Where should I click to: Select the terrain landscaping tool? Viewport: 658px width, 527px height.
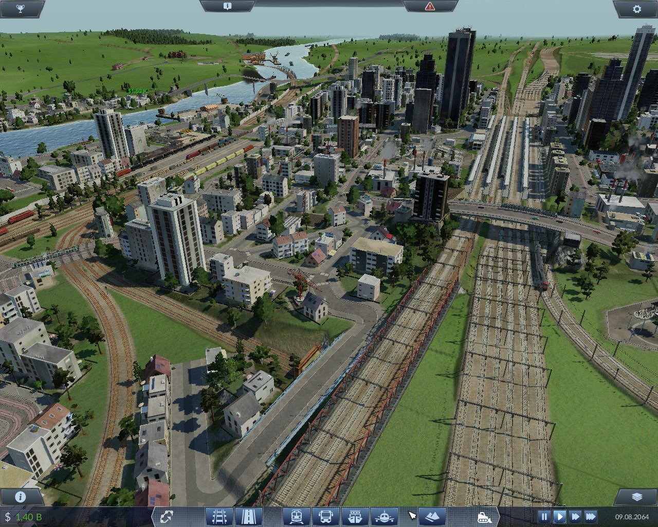pos(432,516)
